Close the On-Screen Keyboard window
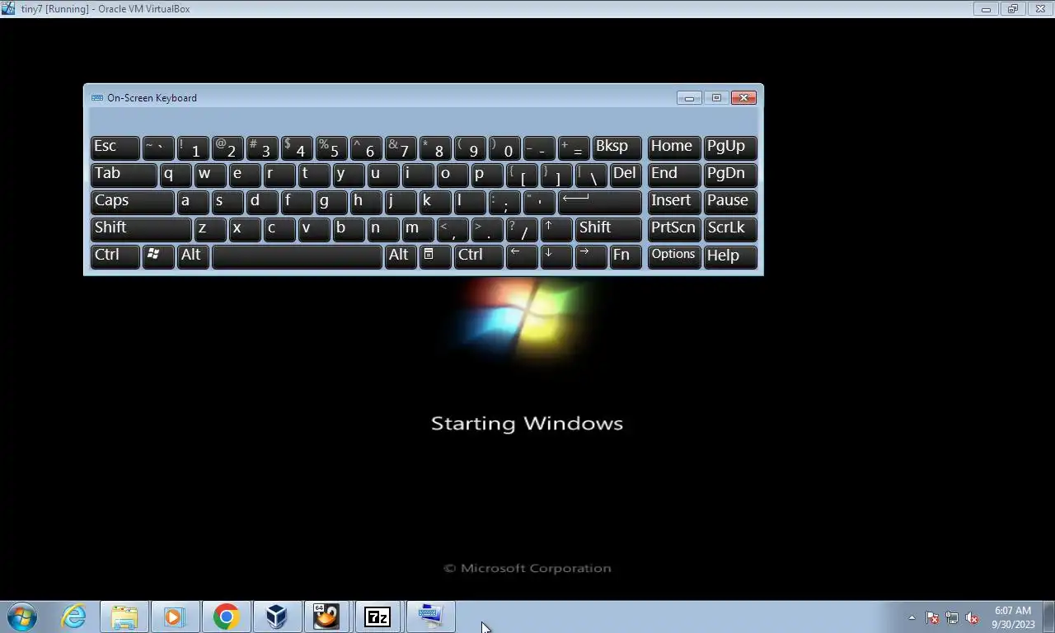 743,97
